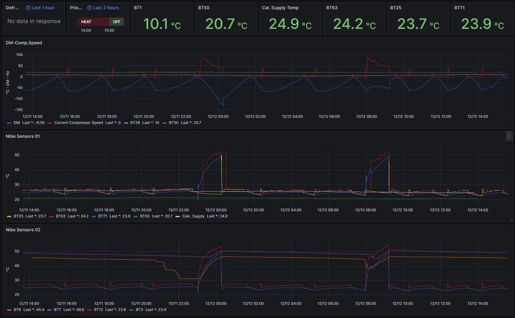Click the orange BT6 legend color swatch
This screenshot has height=318, width=515.
click(9, 310)
